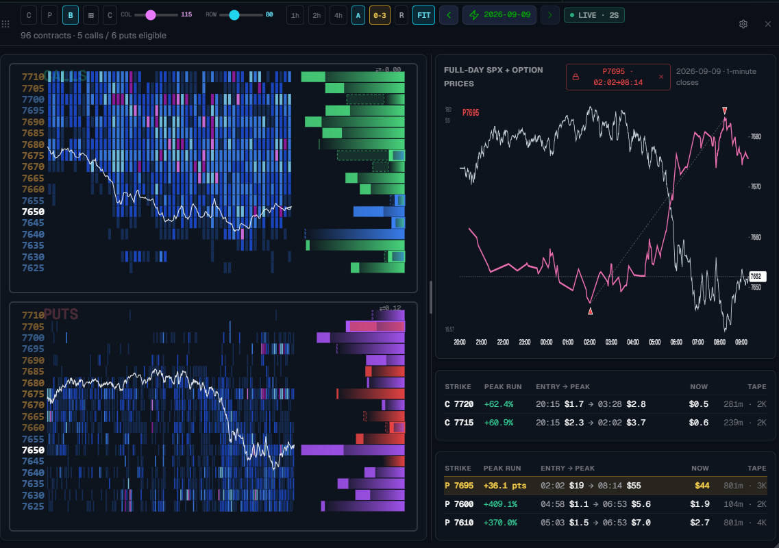Click the 7650 strike label in PUTS panel
The height and width of the screenshot is (548, 779).
pyautogui.click(x=34, y=450)
